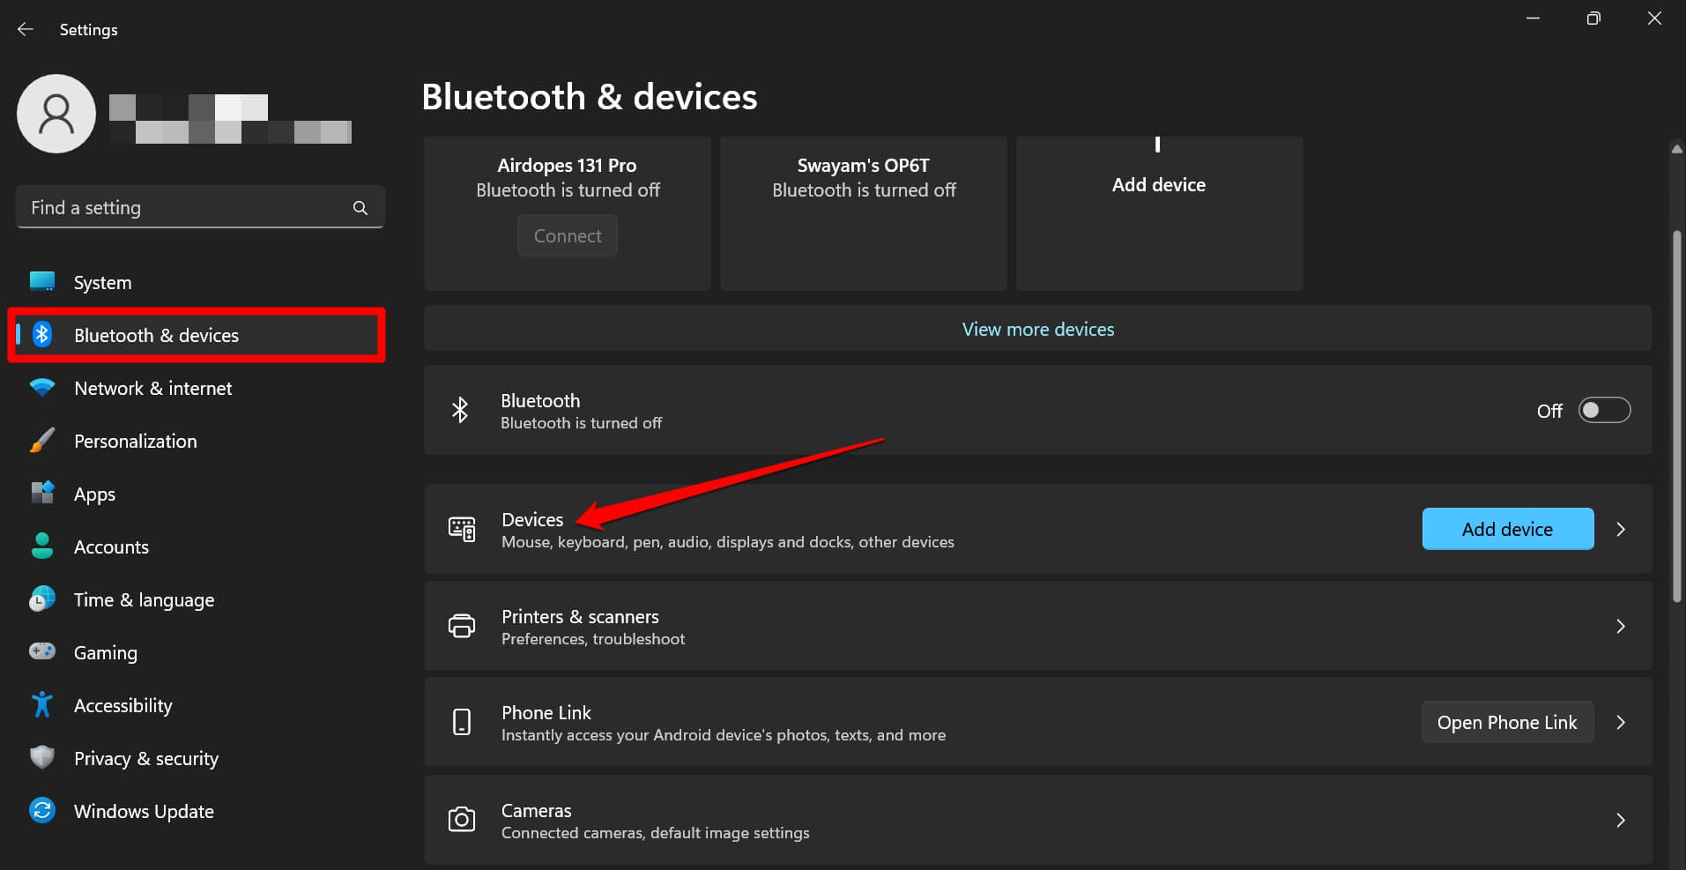The width and height of the screenshot is (1686, 870).
Task: Click the Personalization paintbrush icon
Action: click(x=42, y=441)
